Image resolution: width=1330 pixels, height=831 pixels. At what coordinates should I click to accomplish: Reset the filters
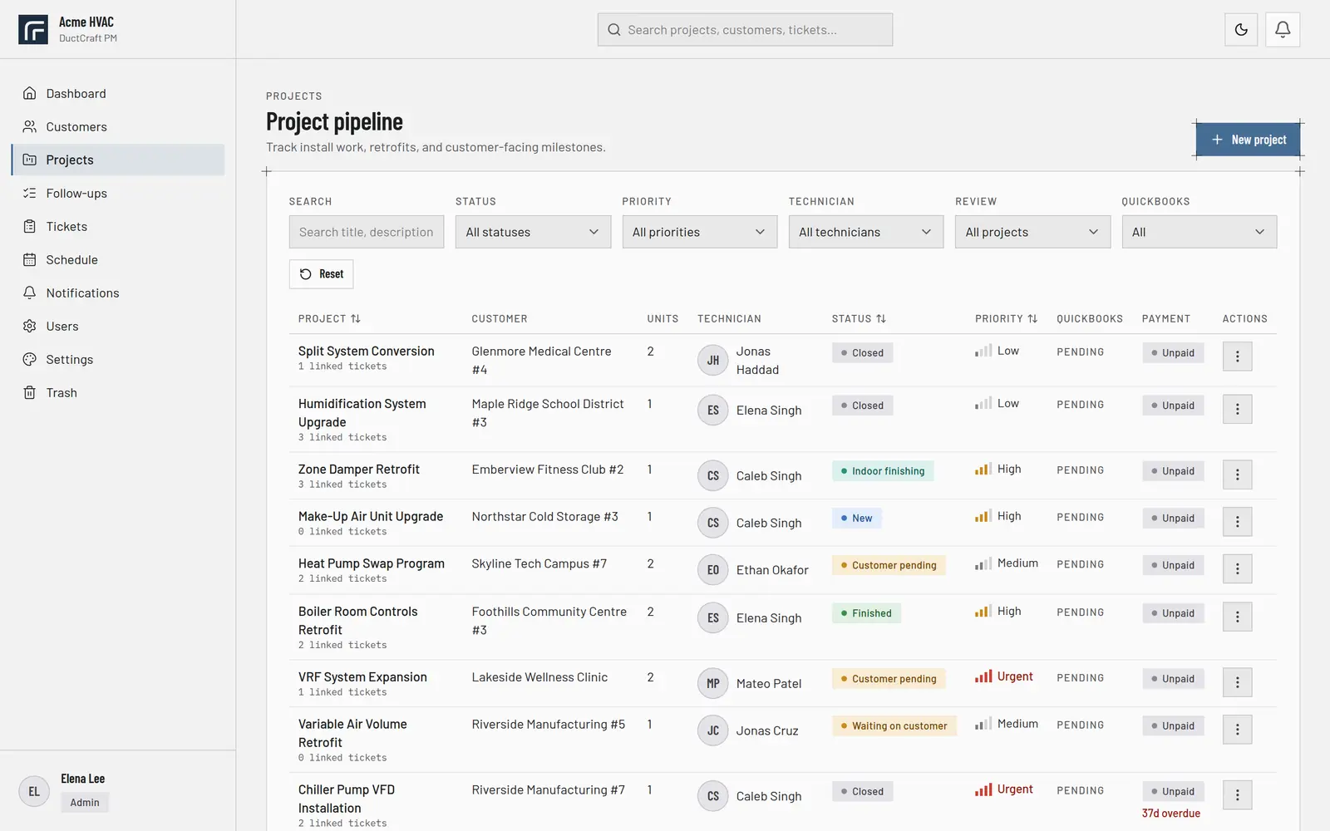321,274
